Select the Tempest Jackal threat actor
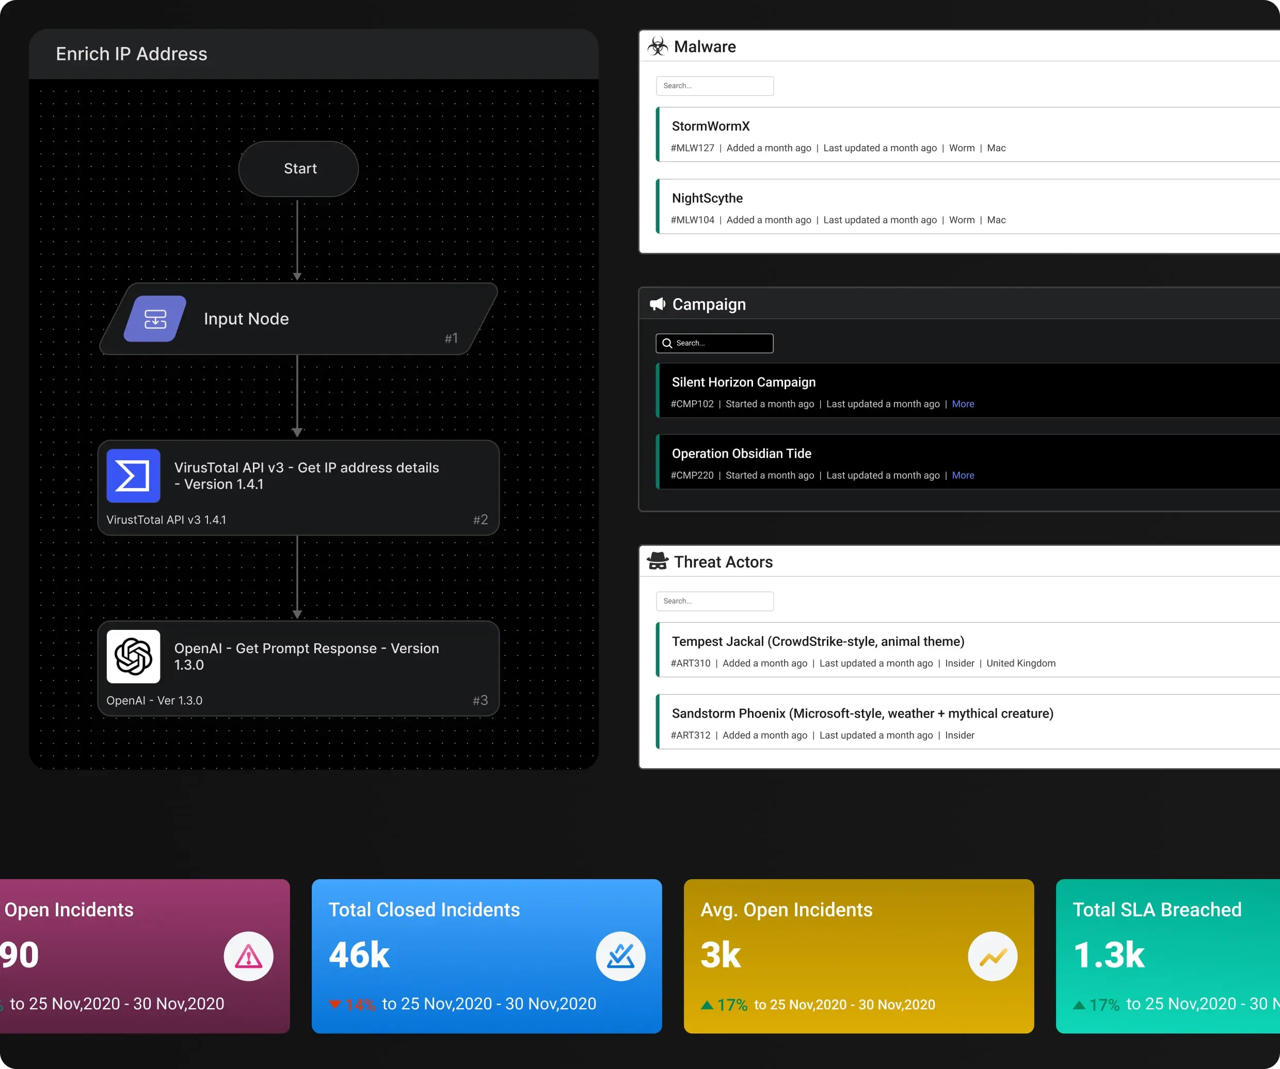The width and height of the screenshot is (1280, 1069). pos(818,641)
